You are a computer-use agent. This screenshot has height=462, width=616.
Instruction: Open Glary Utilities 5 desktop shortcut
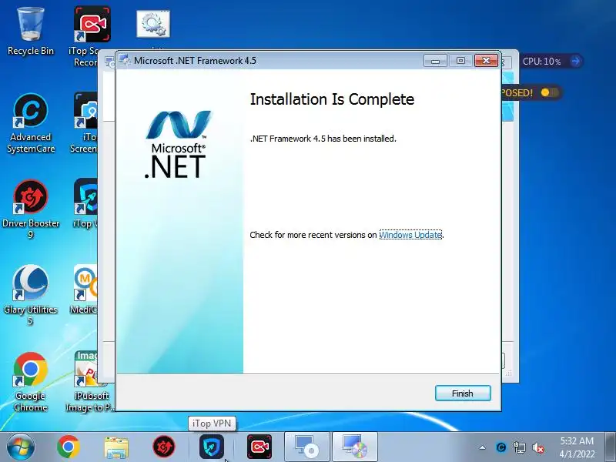point(31,296)
